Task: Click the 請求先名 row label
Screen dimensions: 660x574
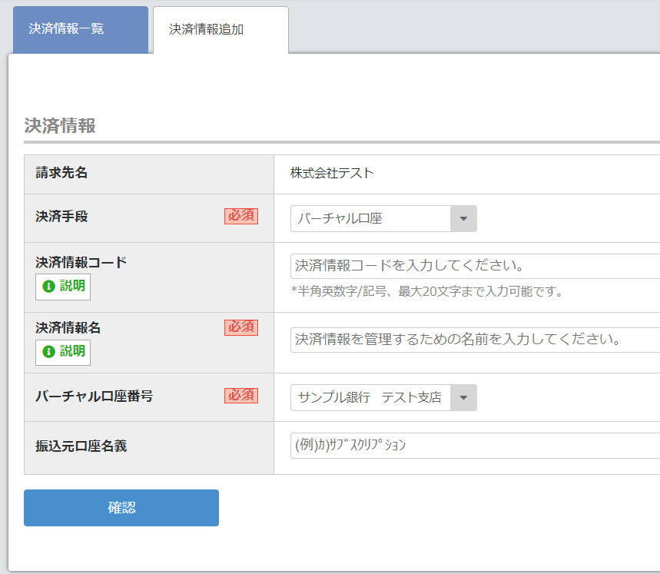Action: pos(61,173)
